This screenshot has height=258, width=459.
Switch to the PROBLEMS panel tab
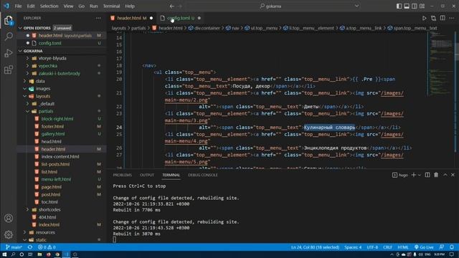[123, 175]
